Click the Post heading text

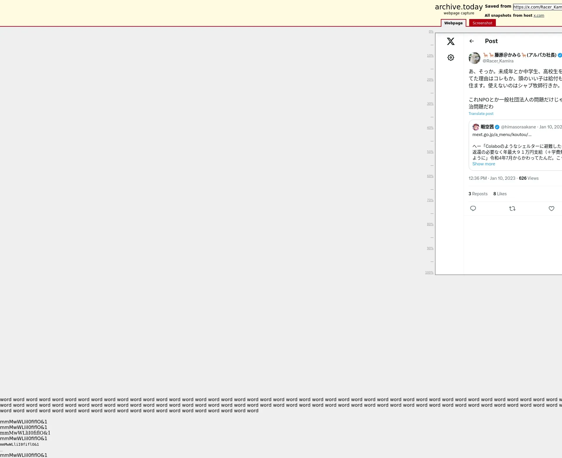pyautogui.click(x=491, y=41)
